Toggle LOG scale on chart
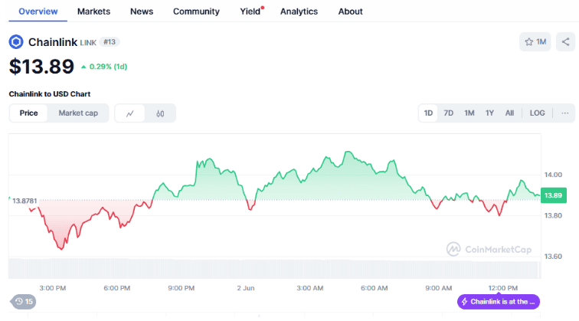 point(538,113)
